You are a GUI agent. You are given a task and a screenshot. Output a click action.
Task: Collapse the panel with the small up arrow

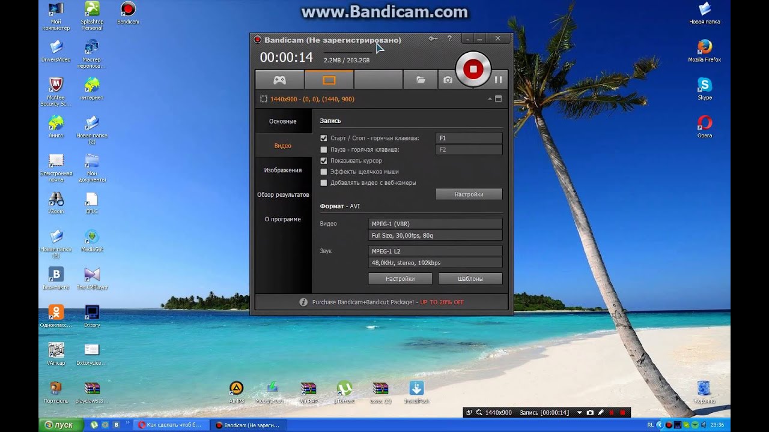click(490, 99)
